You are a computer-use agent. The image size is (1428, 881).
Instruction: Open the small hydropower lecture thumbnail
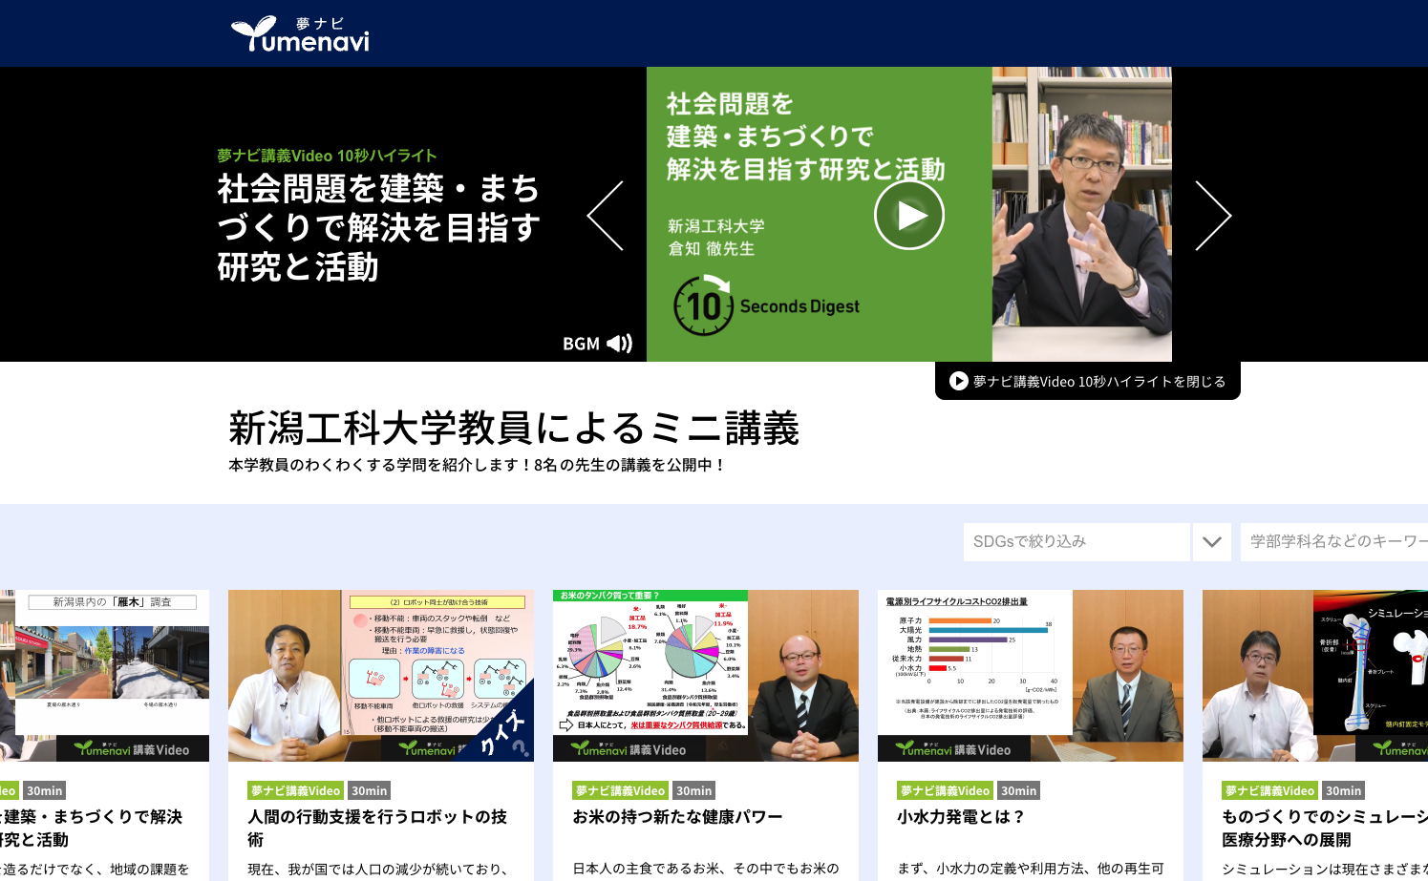(x=1030, y=675)
